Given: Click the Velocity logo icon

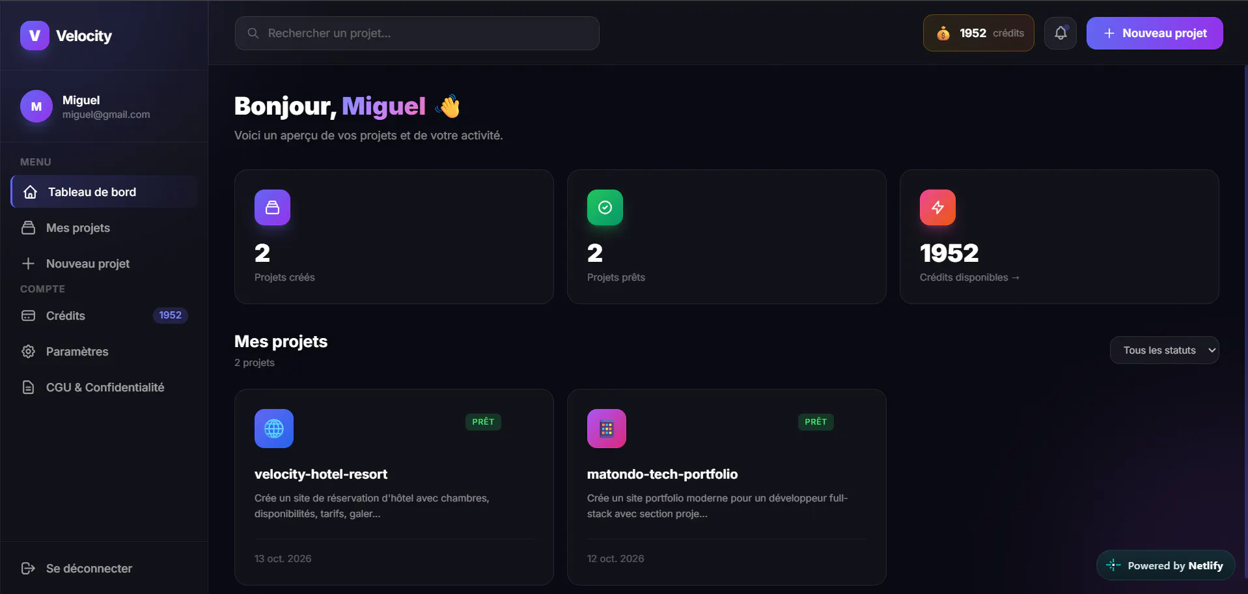Looking at the screenshot, I should [x=35, y=35].
